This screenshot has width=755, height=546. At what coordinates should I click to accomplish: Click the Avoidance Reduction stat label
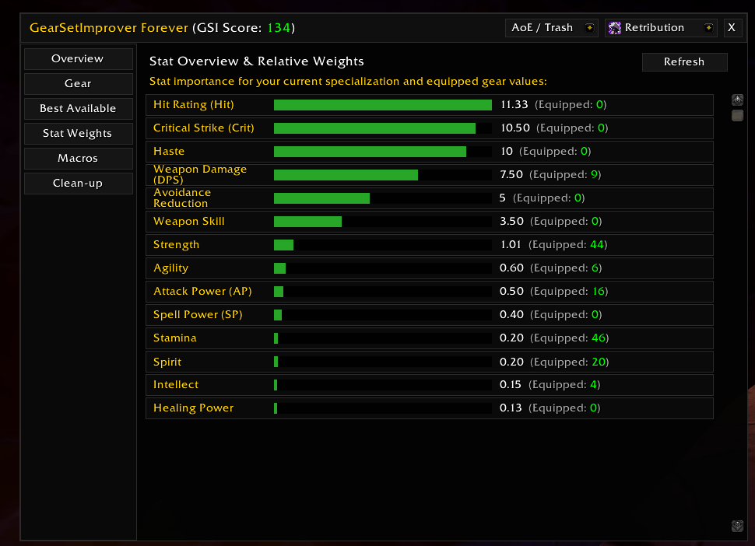182,198
